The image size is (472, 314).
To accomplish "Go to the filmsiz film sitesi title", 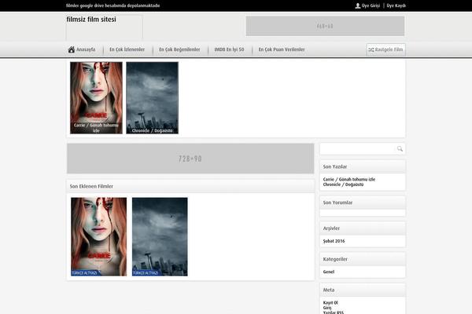I will tap(91, 19).
